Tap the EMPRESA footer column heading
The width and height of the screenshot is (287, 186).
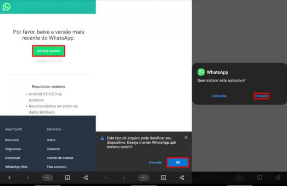coord(54,129)
